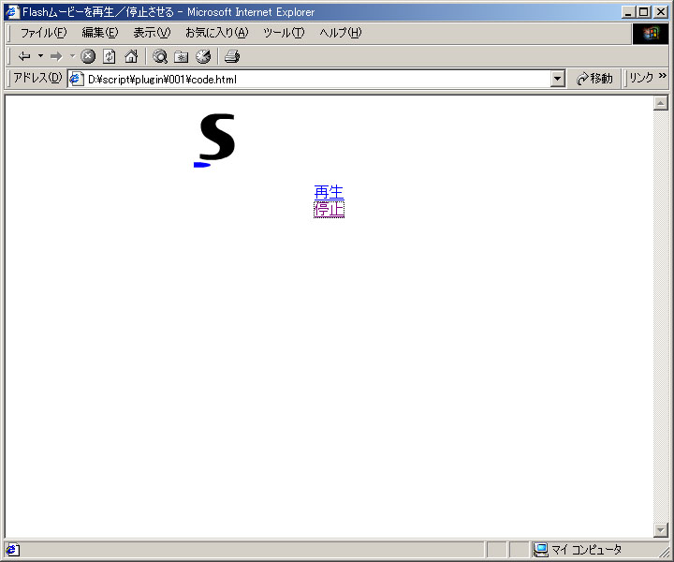Open the 編集(E) menu
674x562 pixels.
(100, 33)
